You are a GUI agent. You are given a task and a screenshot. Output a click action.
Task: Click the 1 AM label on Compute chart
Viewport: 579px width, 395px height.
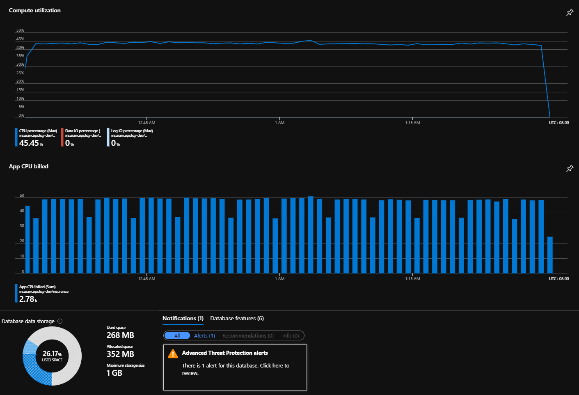tap(279, 122)
